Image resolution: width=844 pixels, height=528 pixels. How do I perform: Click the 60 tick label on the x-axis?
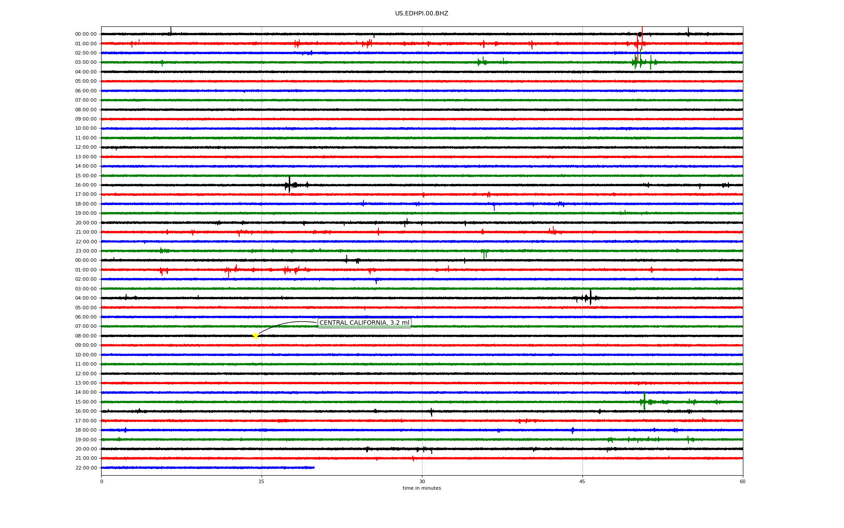tap(742, 481)
